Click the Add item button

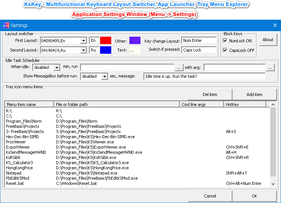254,94
